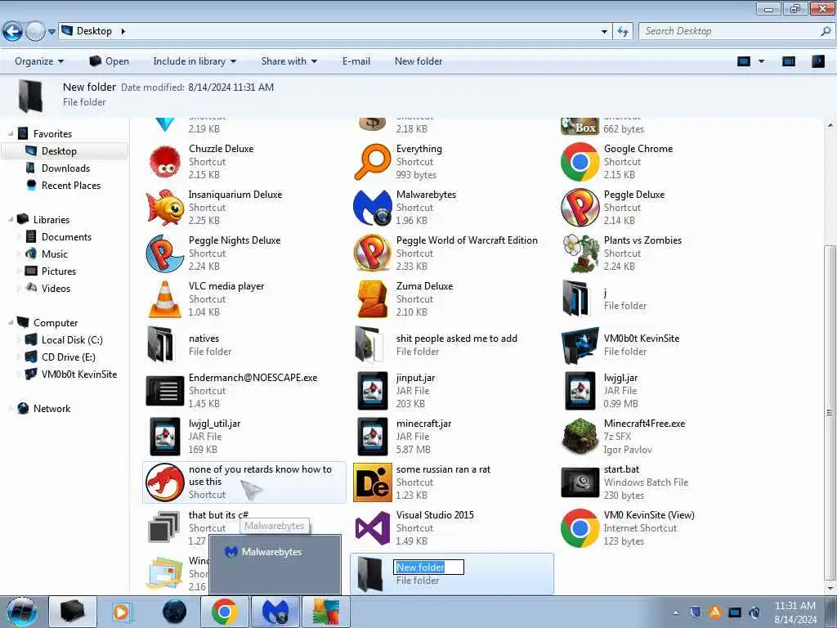Open VM0b0t KevinSite in the navigation pane
The width and height of the screenshot is (837, 628).
[x=79, y=375]
